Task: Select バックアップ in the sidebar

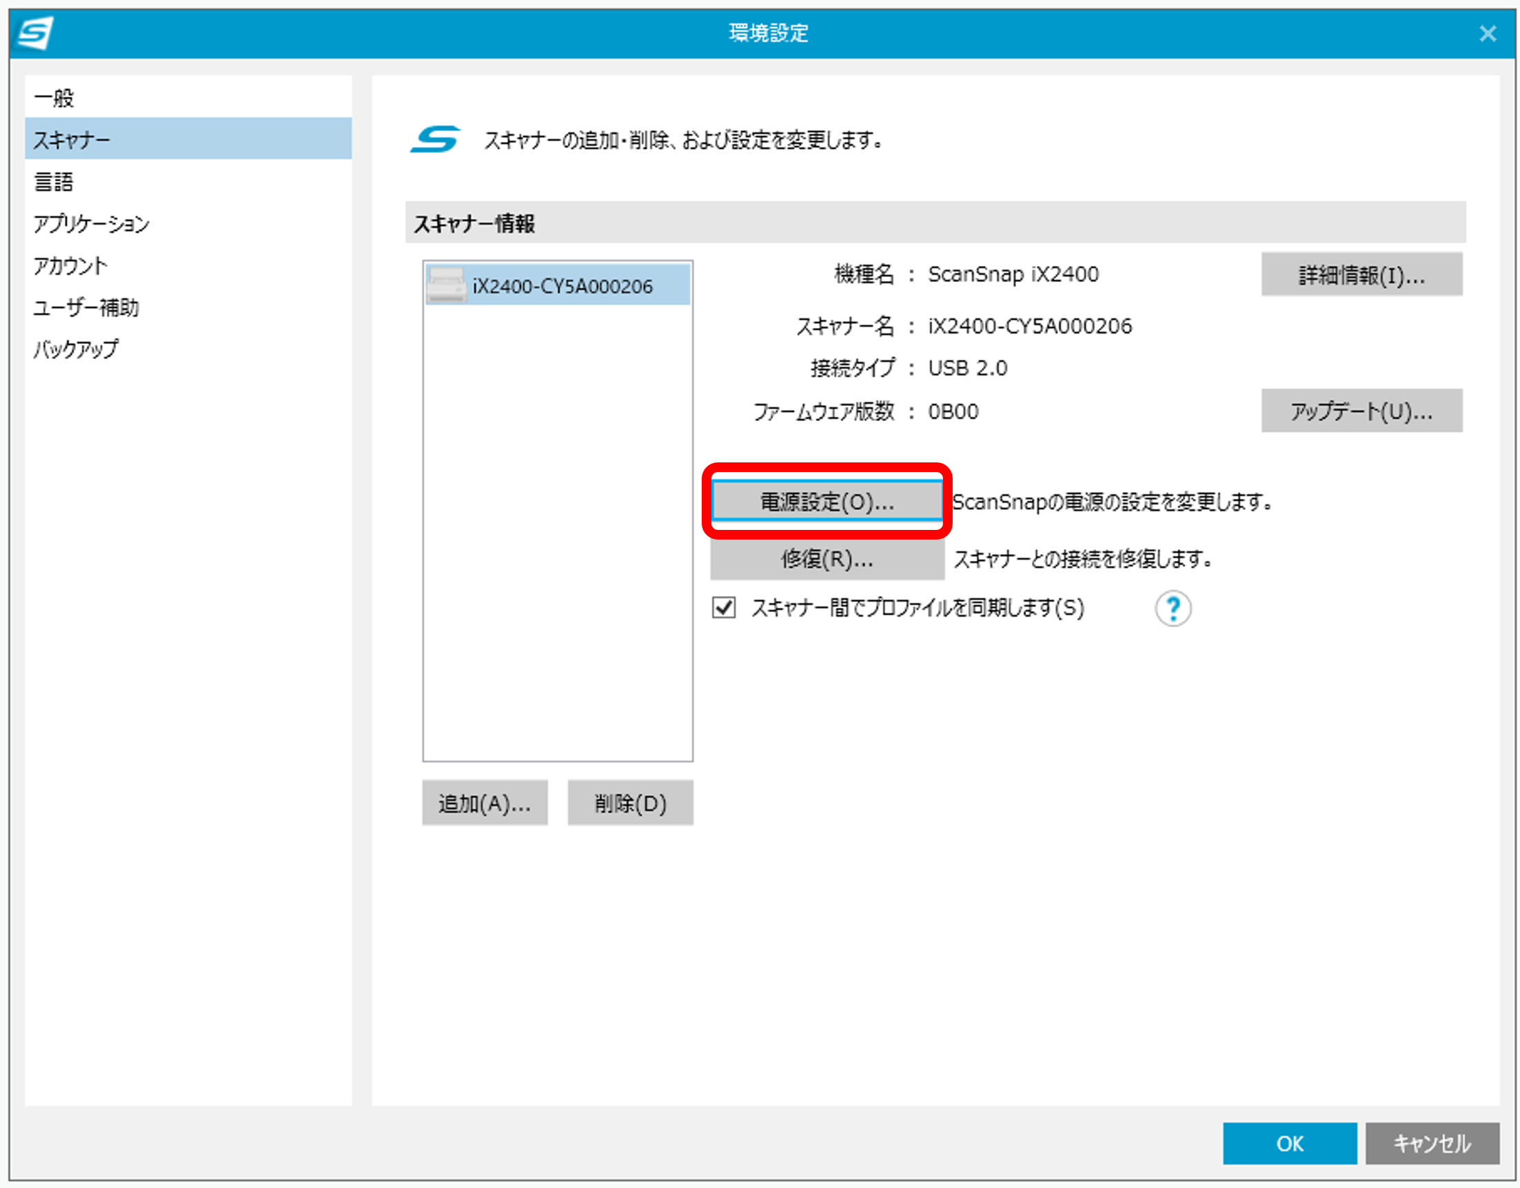Action: click(76, 349)
